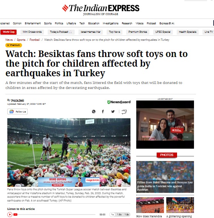Share article on Facebook icon
Screen dimensions: 214x218
(103, 111)
